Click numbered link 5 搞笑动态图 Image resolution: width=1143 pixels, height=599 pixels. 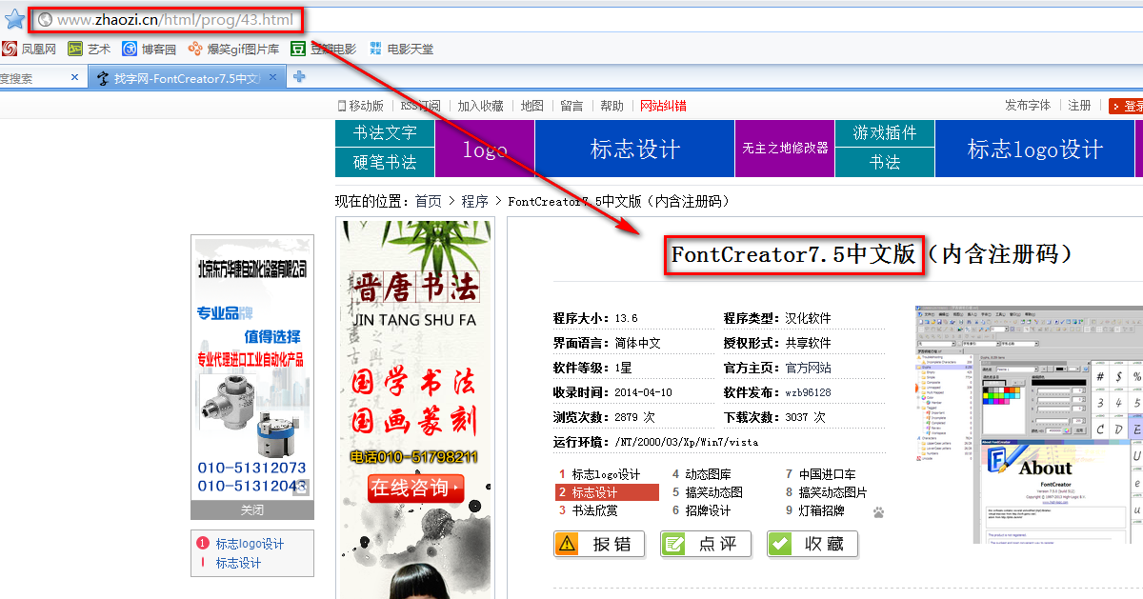(713, 492)
